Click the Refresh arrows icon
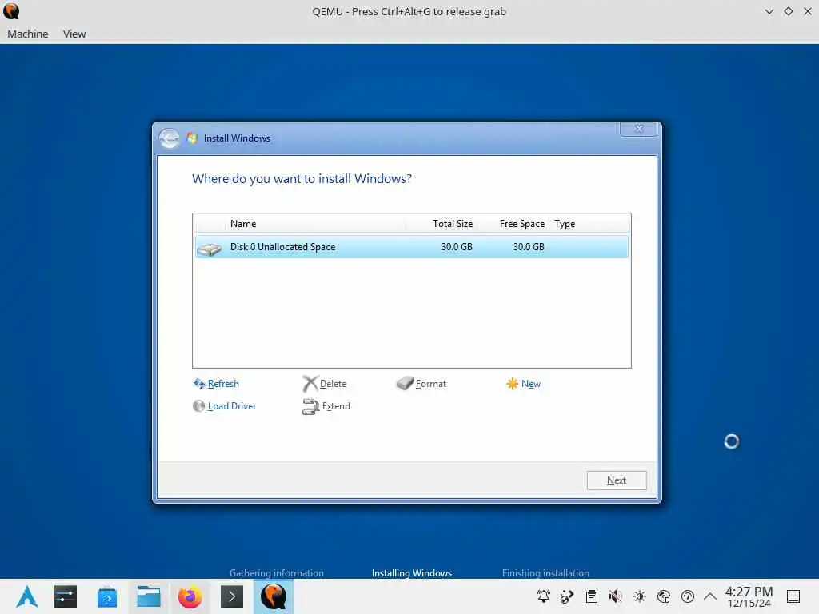This screenshot has height=614, width=819. click(199, 384)
